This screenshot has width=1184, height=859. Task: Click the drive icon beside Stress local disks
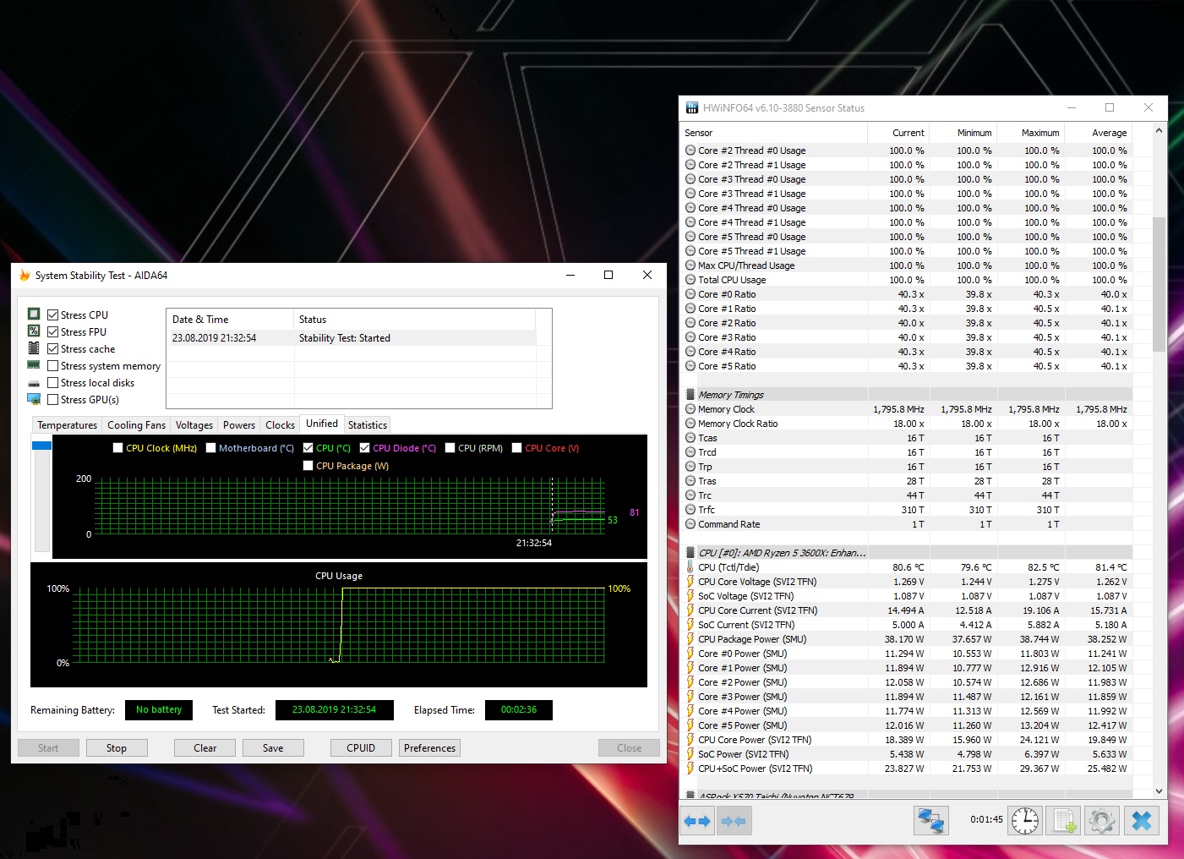click(34, 383)
